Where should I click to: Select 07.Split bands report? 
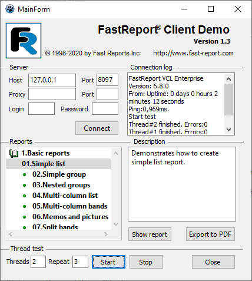[55, 227]
